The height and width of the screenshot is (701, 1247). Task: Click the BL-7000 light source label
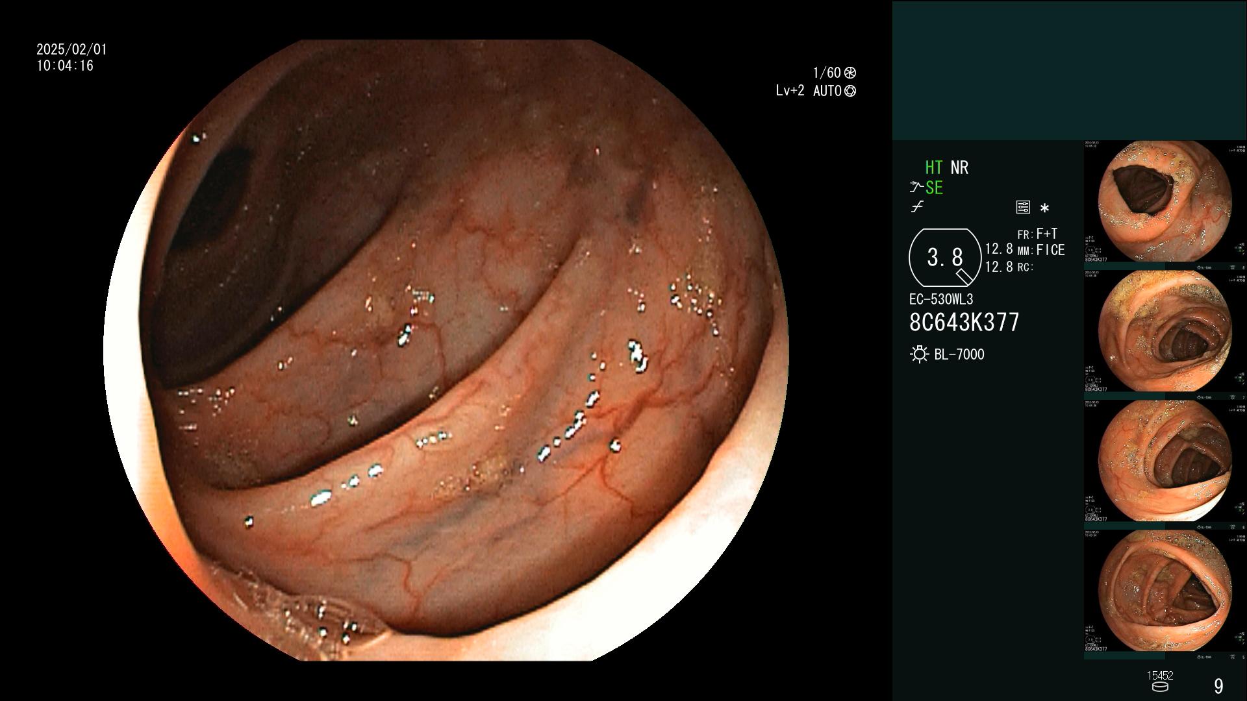[x=959, y=354]
